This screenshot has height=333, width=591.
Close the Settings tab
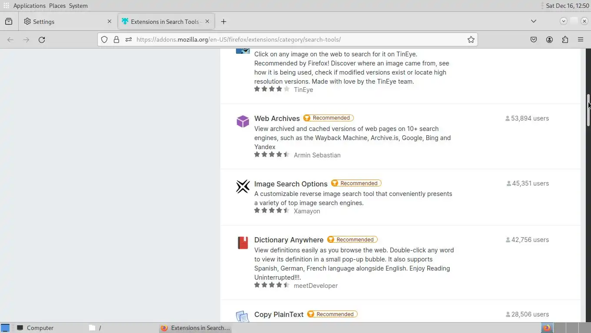pos(109,21)
